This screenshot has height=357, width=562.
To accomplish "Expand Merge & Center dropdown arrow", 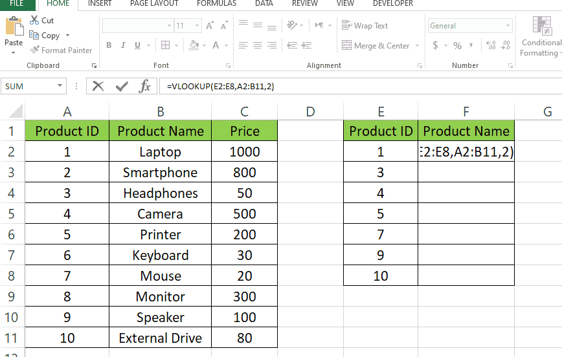I will pyautogui.click(x=417, y=45).
